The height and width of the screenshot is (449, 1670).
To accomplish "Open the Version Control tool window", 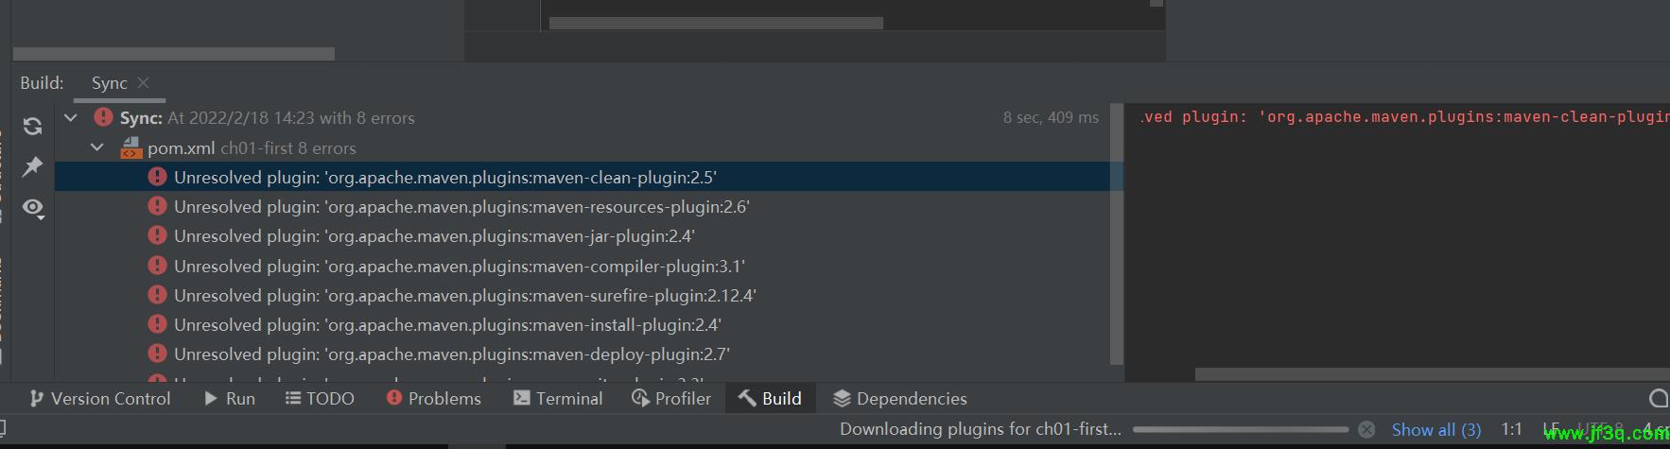I will point(99,399).
